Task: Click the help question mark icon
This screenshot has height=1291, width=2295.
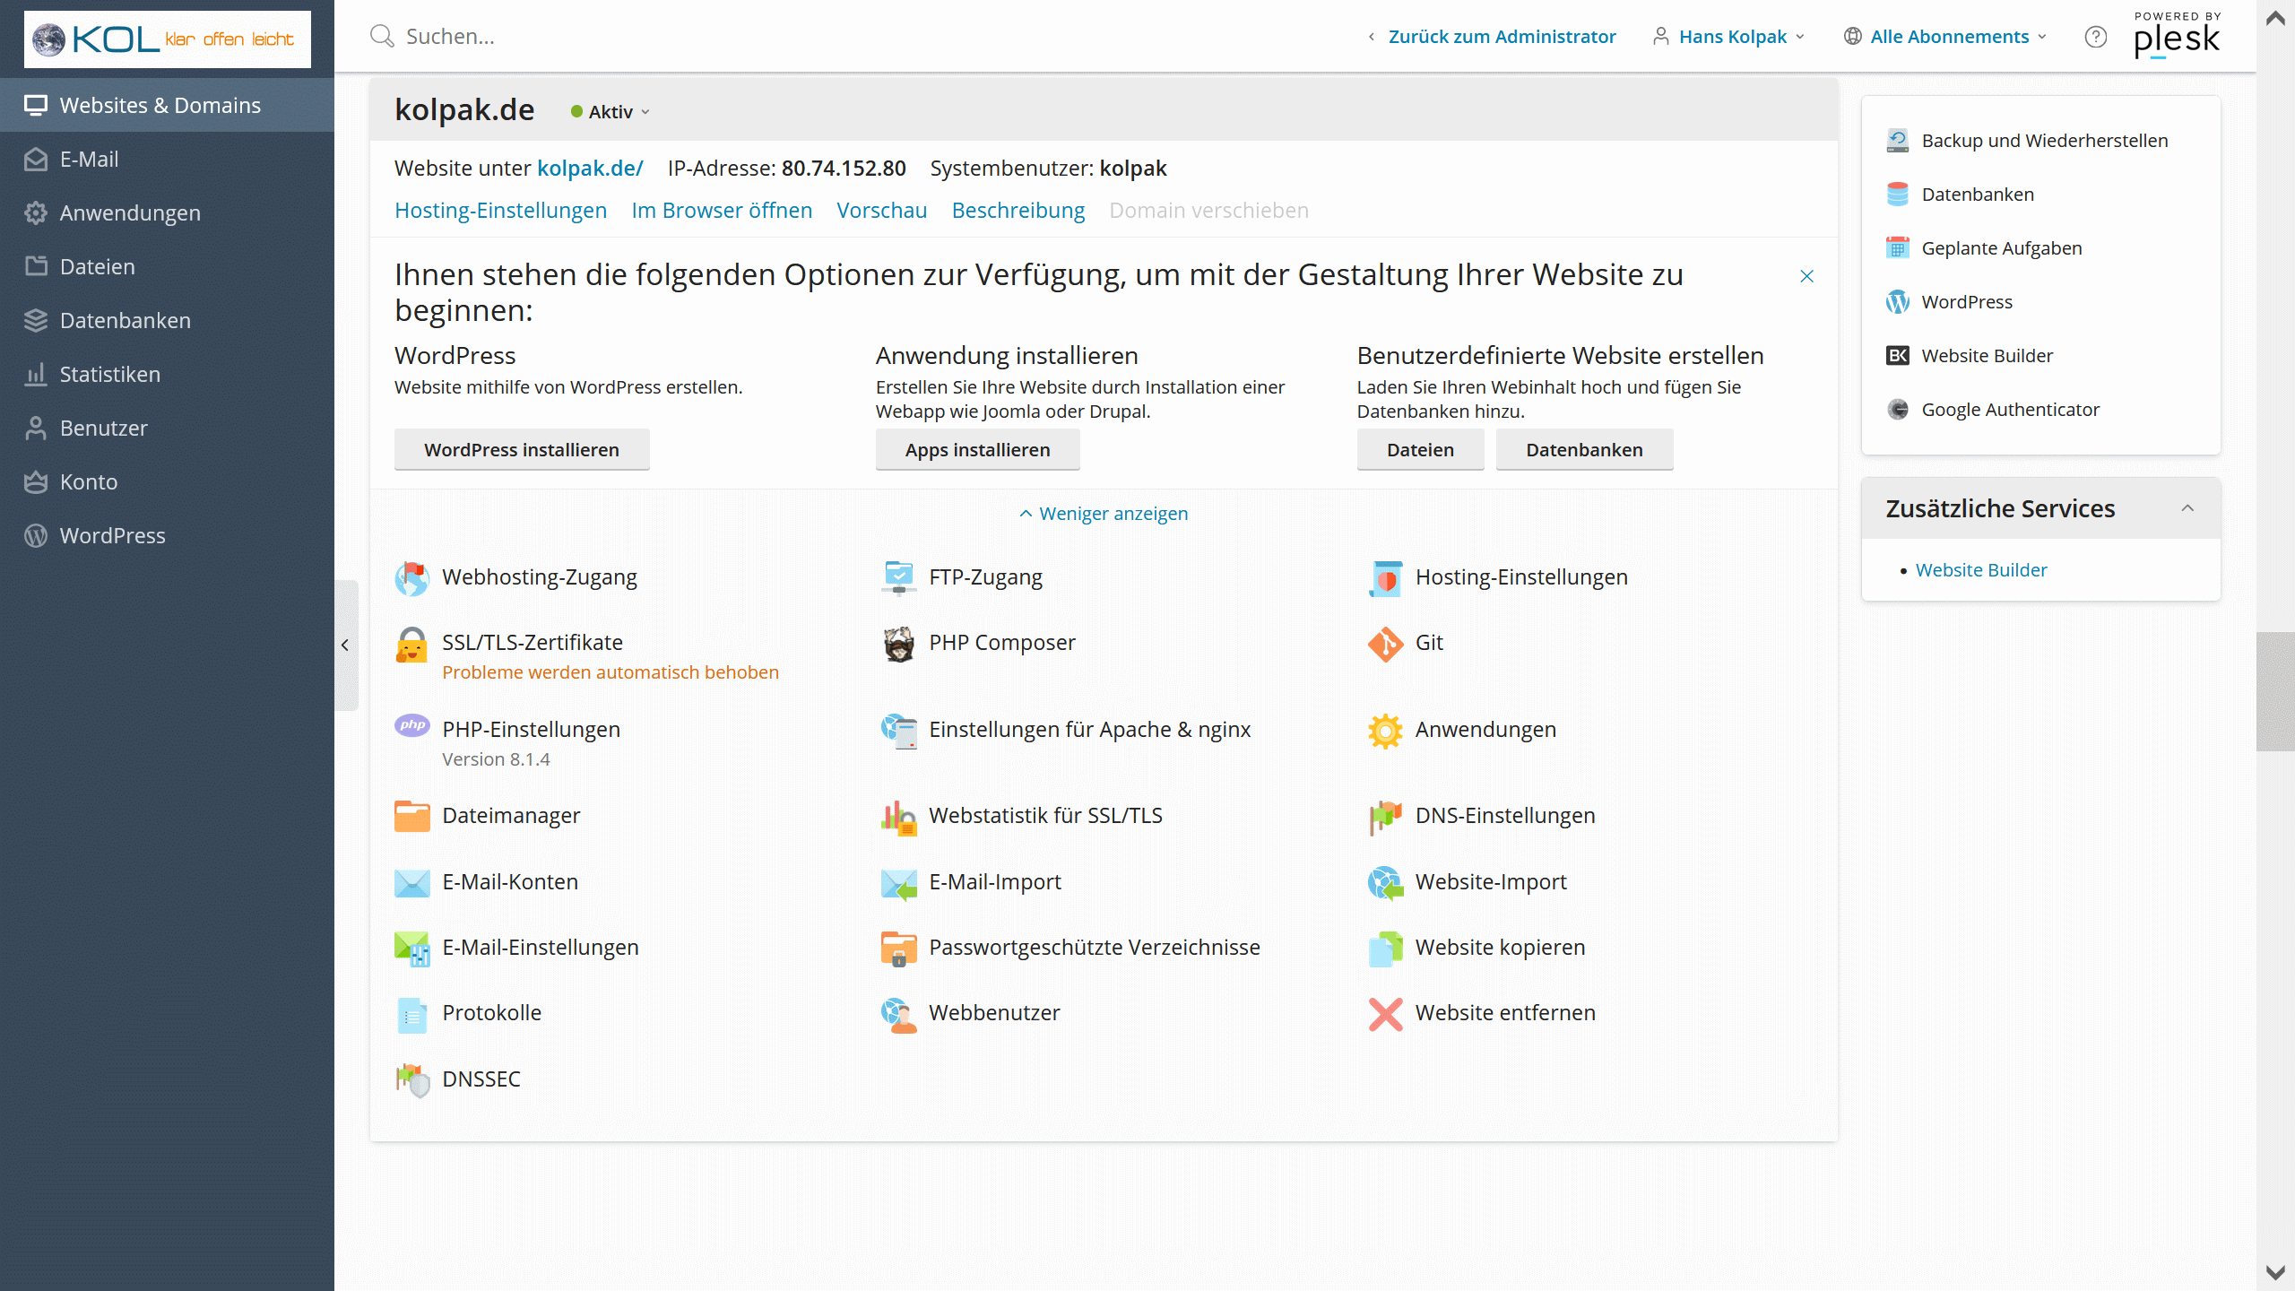Action: [2095, 37]
